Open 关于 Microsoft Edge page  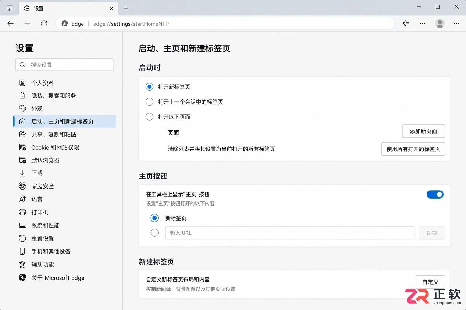(64, 278)
